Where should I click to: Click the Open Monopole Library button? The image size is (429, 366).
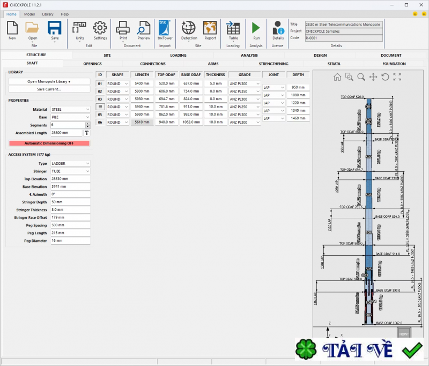point(49,81)
